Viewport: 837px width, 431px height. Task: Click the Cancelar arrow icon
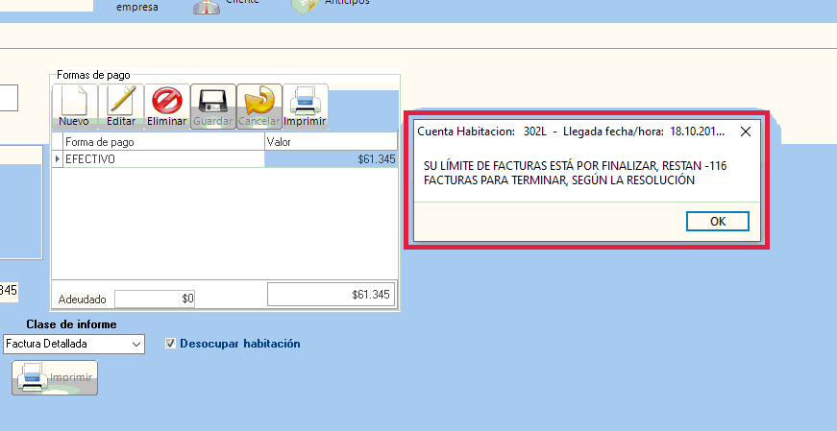click(258, 106)
